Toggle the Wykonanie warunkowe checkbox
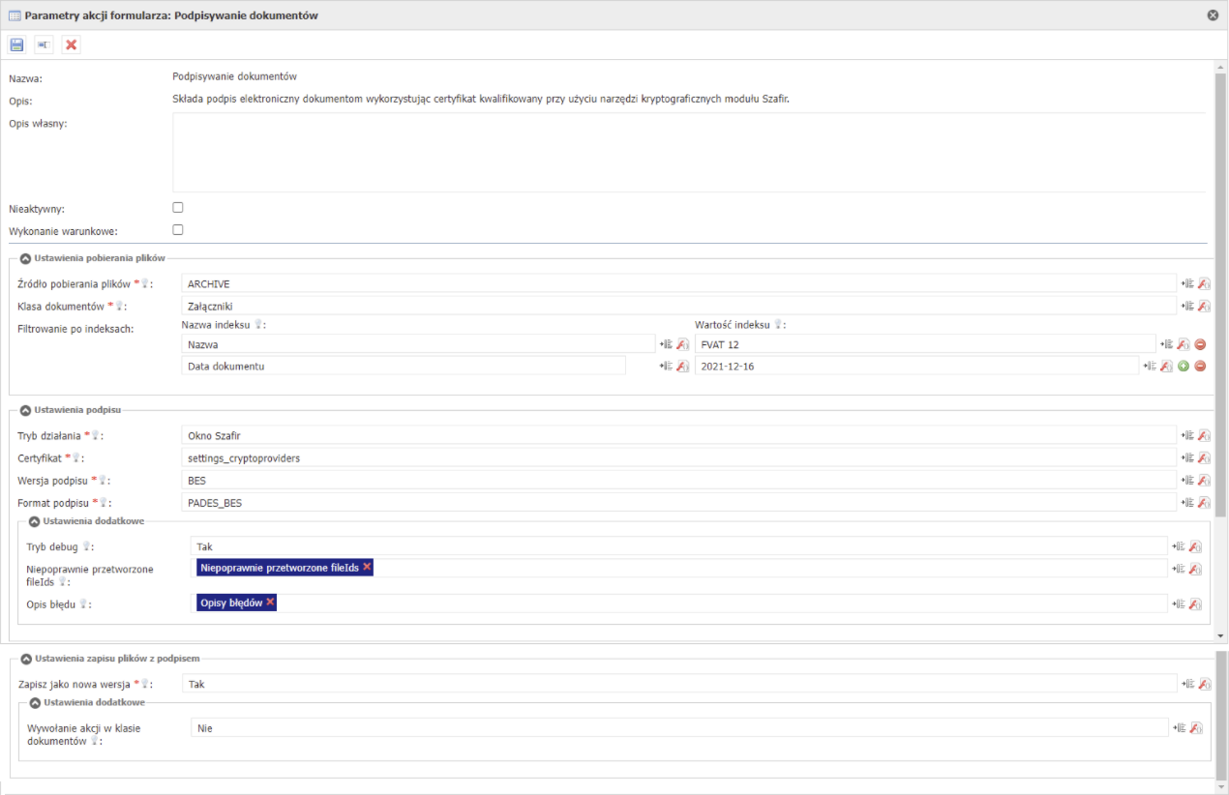The width and height of the screenshot is (1229, 795). [x=177, y=230]
